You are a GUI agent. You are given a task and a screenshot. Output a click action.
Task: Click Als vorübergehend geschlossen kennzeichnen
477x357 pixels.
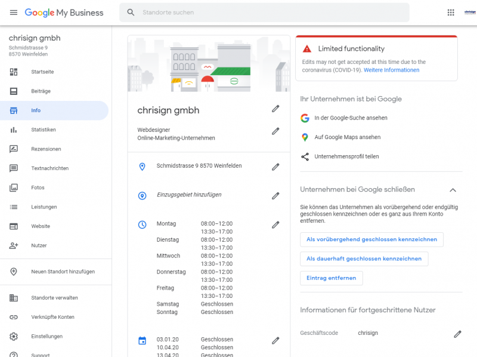(x=371, y=239)
